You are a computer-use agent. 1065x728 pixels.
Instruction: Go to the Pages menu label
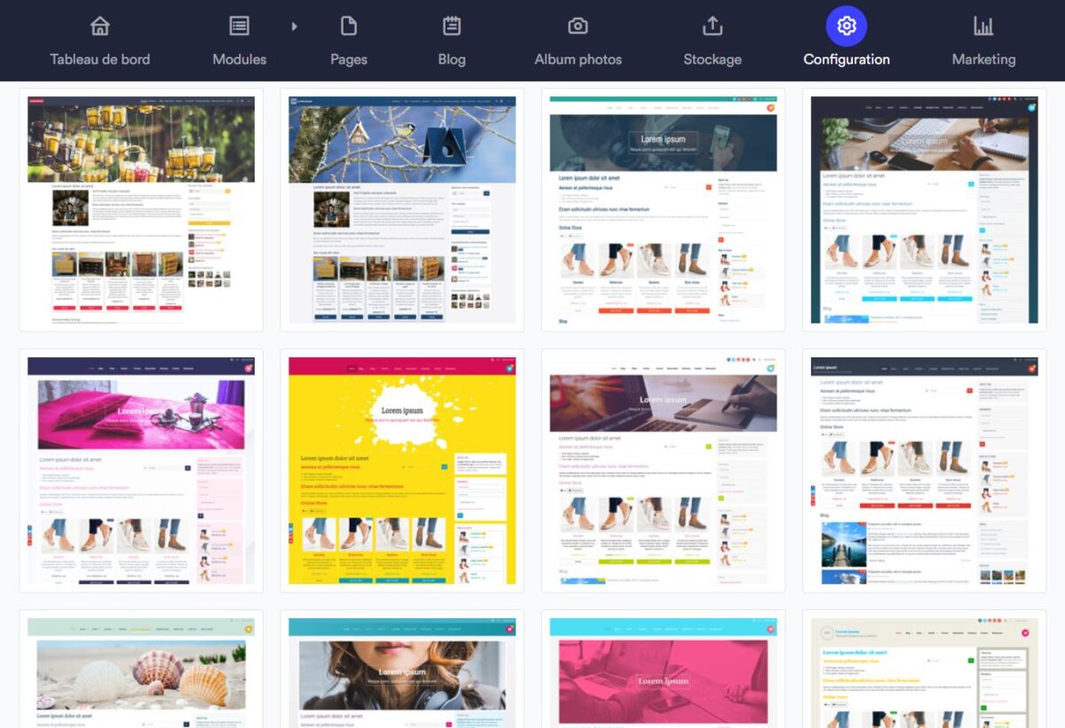[349, 59]
